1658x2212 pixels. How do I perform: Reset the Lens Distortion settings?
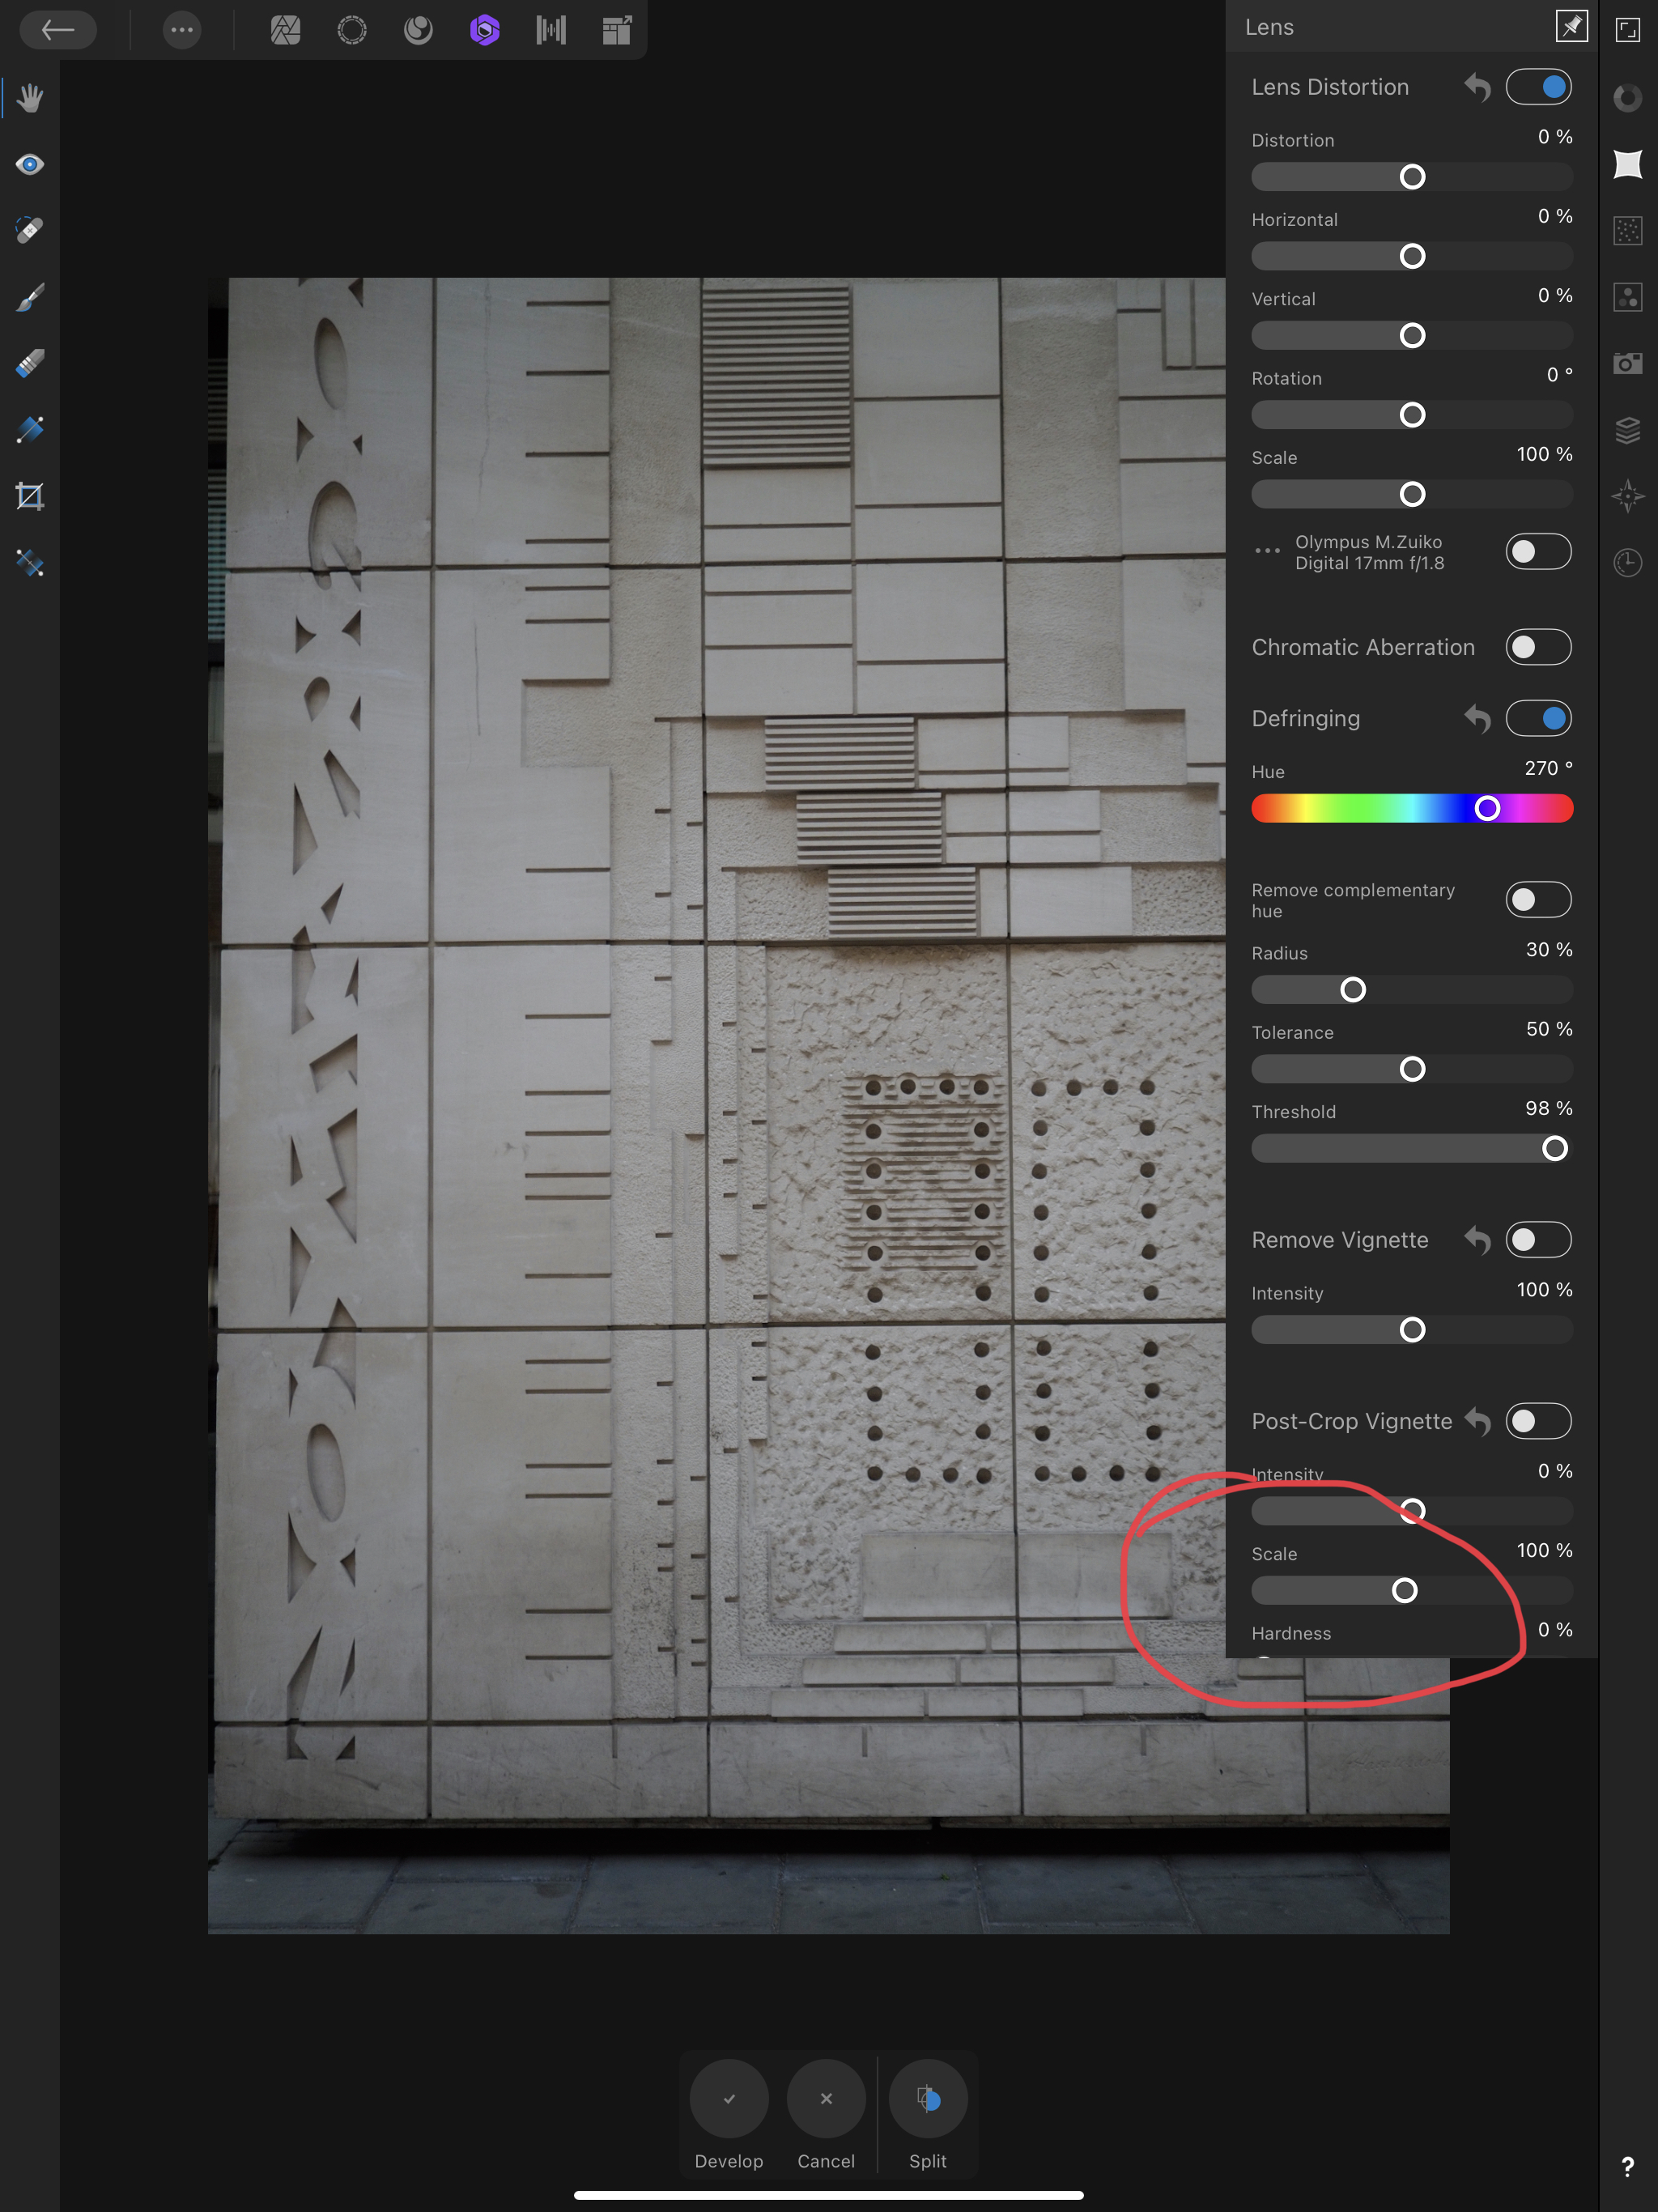[1478, 87]
